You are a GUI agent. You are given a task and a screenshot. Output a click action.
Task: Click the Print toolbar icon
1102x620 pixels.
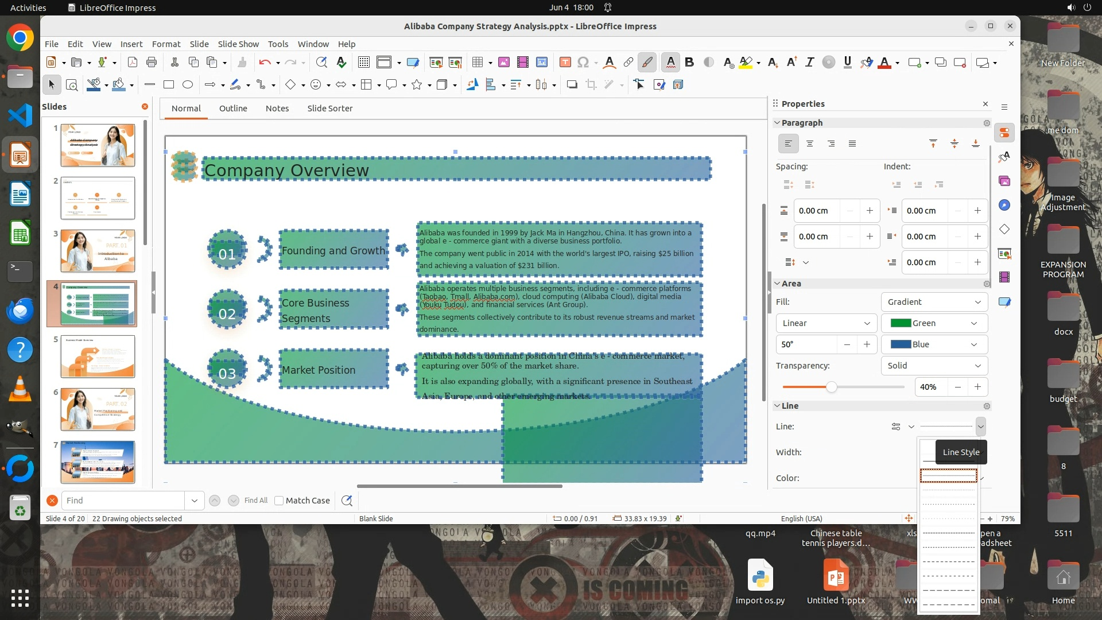pyautogui.click(x=152, y=62)
